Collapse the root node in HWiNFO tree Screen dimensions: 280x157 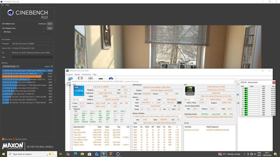pos(67,86)
